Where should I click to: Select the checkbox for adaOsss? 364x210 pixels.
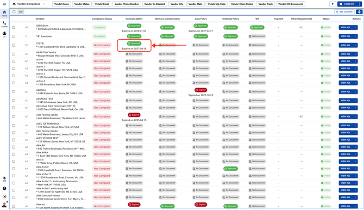tap(14, 91)
